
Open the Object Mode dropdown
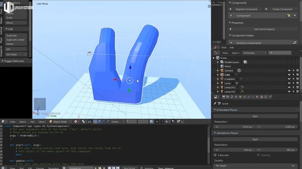(x=59, y=122)
